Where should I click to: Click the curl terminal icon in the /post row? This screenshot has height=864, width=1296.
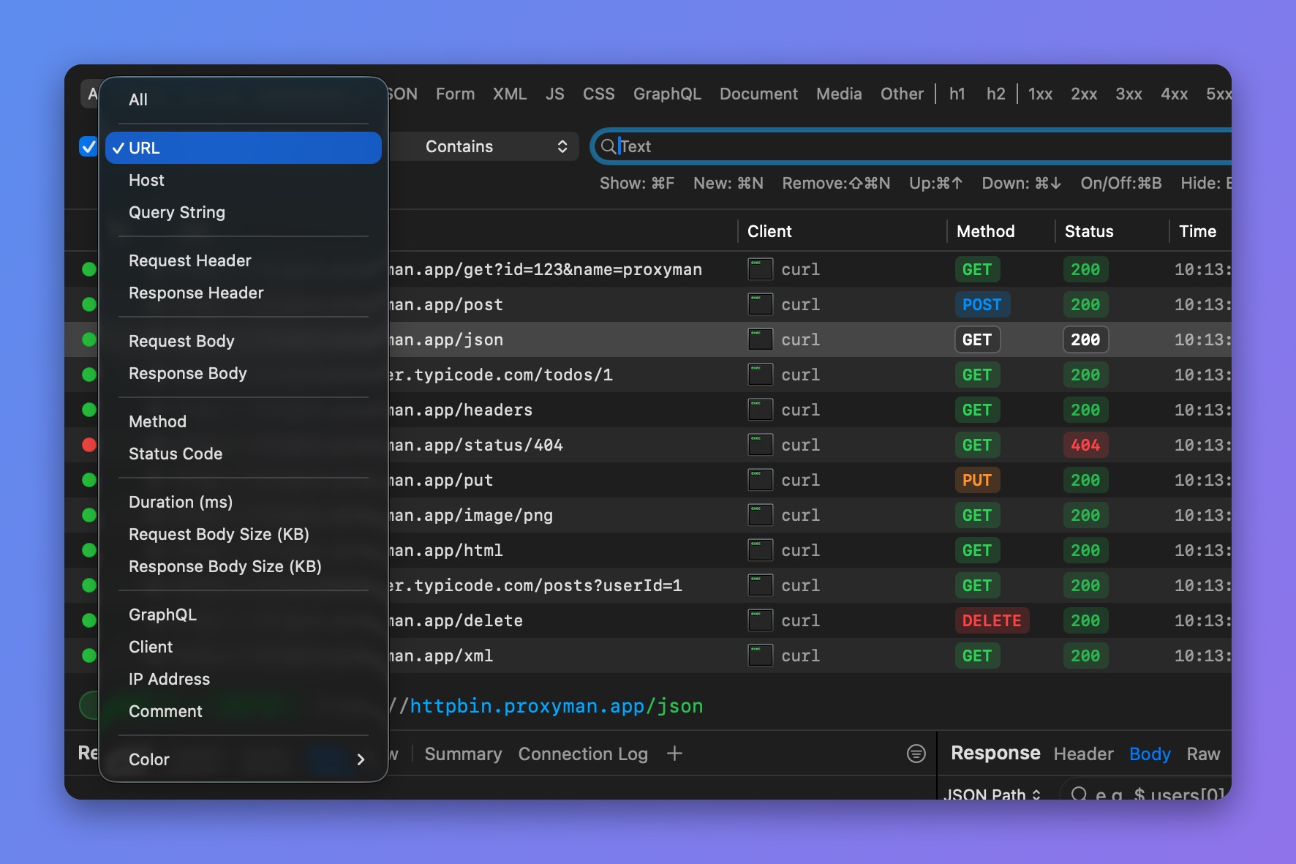760,304
